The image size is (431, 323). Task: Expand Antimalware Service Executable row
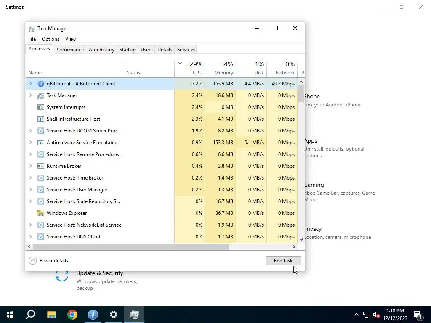(30, 143)
